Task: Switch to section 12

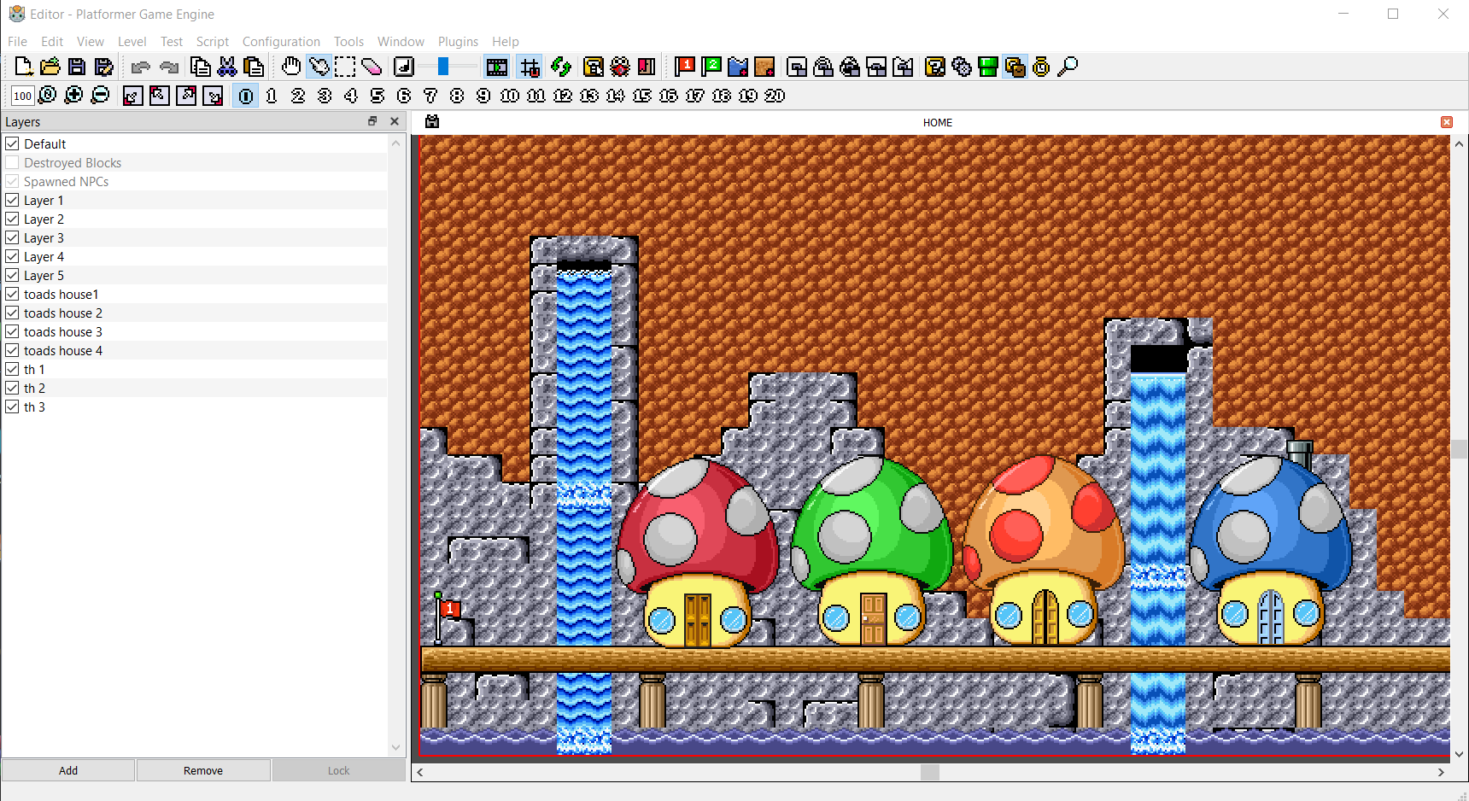Action: click(563, 96)
